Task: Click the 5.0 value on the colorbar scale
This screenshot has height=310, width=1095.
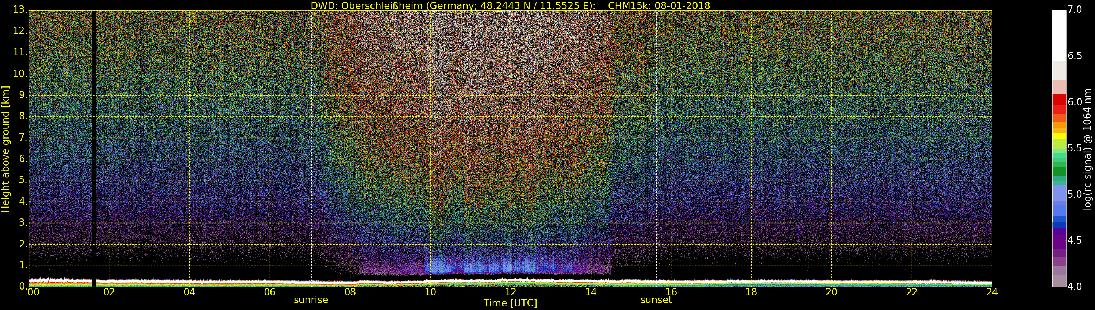Action: pyautogui.click(x=1075, y=194)
